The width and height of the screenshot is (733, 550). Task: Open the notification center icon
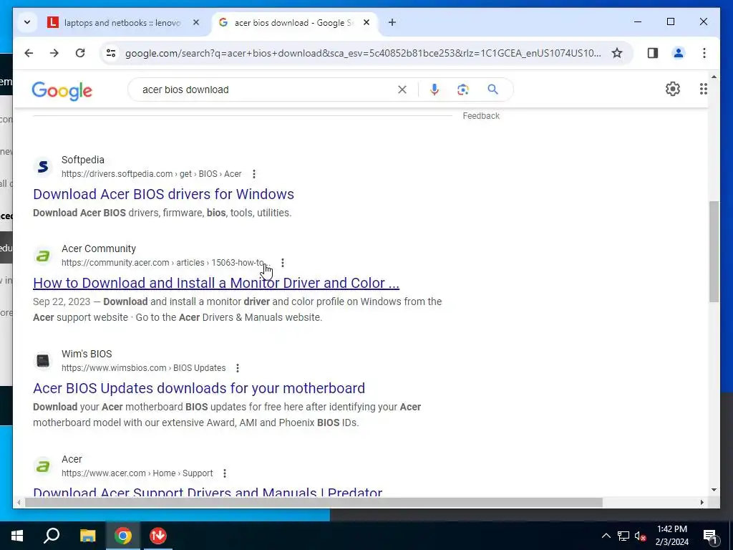click(x=710, y=536)
